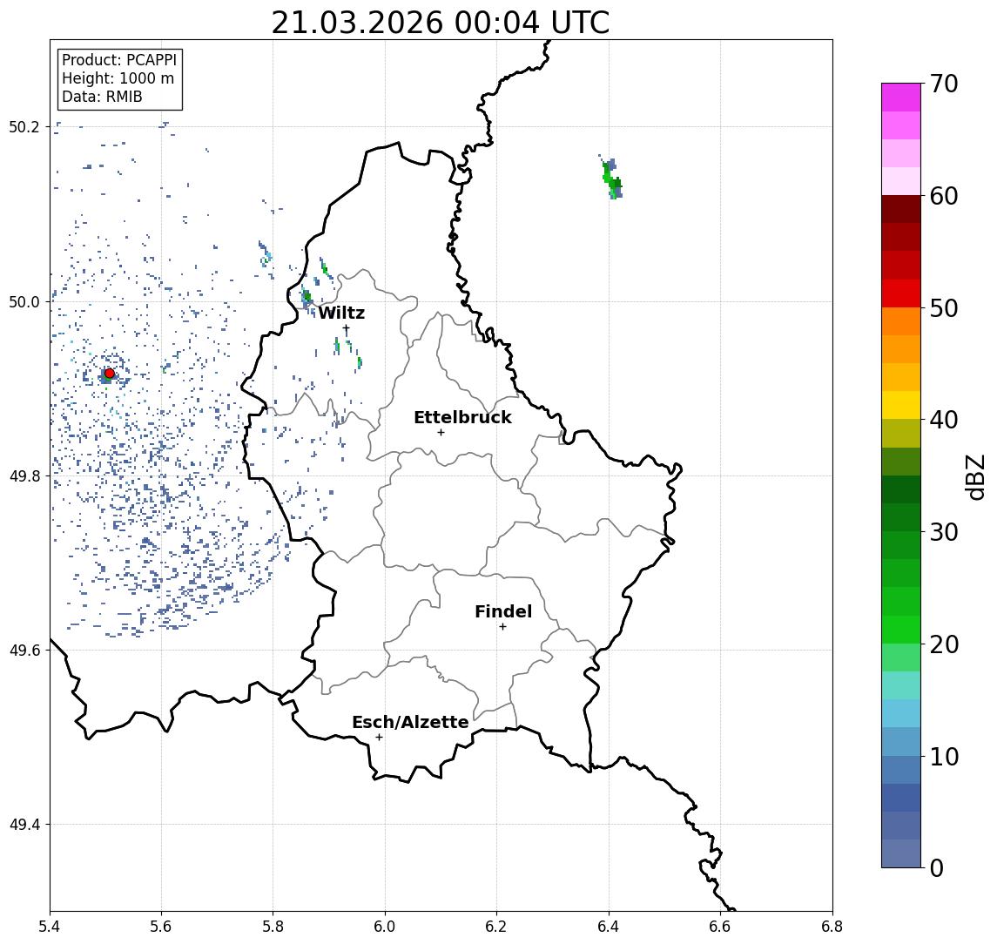Click the 'Height: 1000 m' text line
997x944 pixels.
[x=118, y=78]
